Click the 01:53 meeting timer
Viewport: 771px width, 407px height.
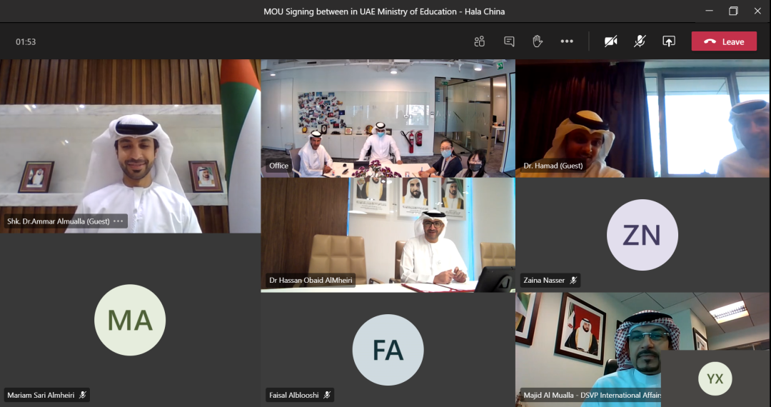pos(26,42)
